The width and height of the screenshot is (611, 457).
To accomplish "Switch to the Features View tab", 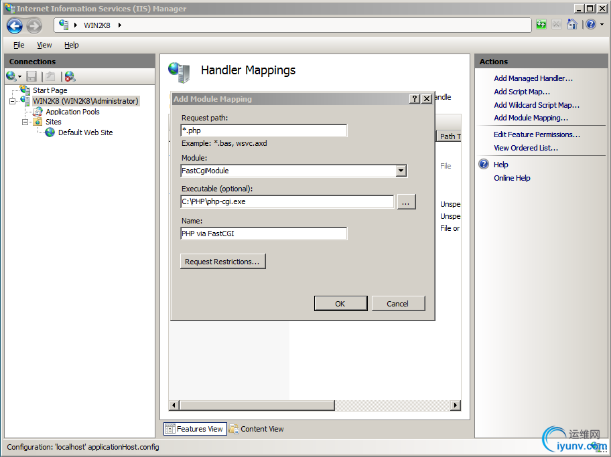I will [x=195, y=429].
